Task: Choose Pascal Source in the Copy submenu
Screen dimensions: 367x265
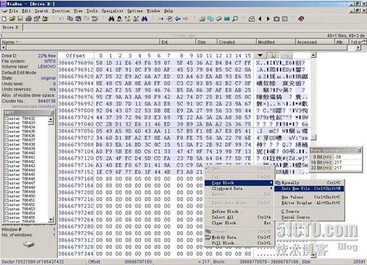Action: point(309,217)
